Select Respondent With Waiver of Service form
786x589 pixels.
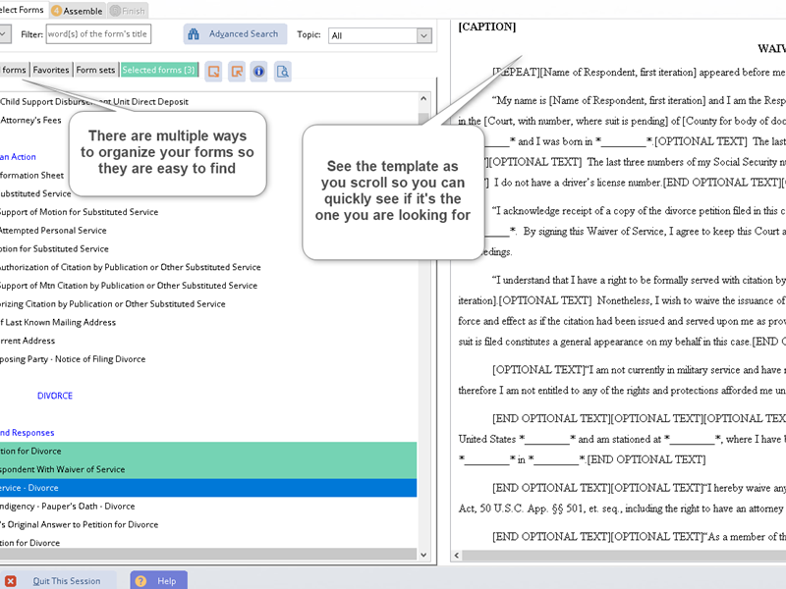[63, 469]
